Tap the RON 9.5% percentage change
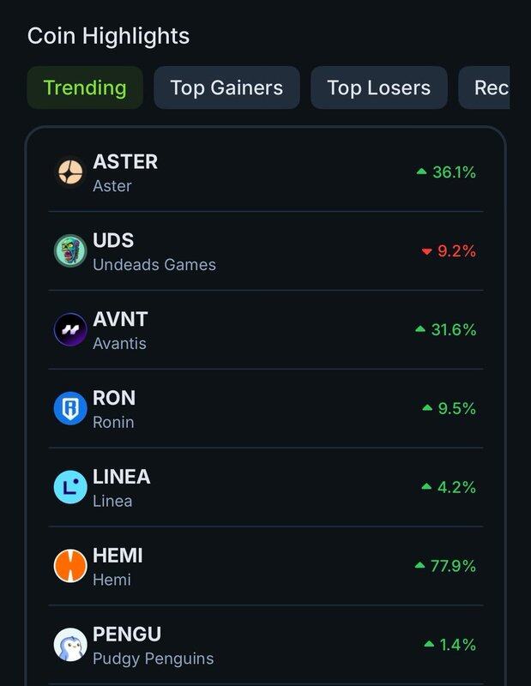Image resolution: width=531 pixels, height=686 pixels. tap(456, 408)
